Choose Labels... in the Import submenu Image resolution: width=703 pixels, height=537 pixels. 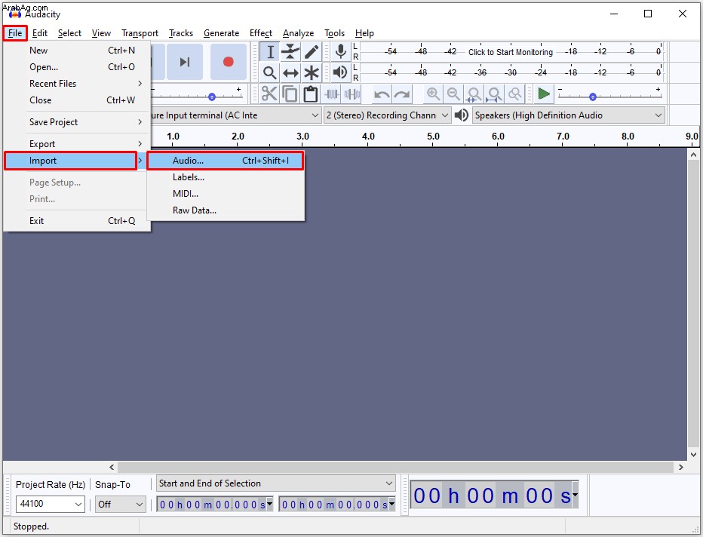click(x=225, y=177)
